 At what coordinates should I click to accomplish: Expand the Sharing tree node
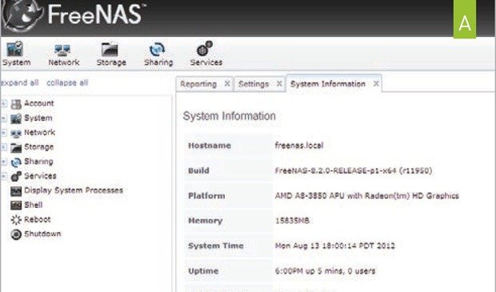click(x=4, y=162)
